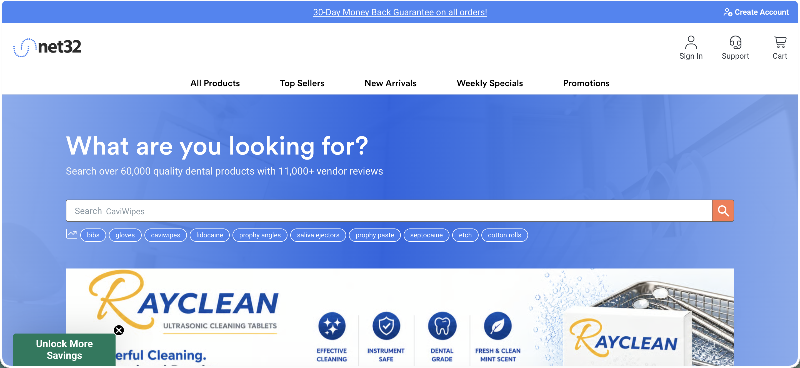
Task: Select the gloves search suggestion
Action: click(125, 235)
